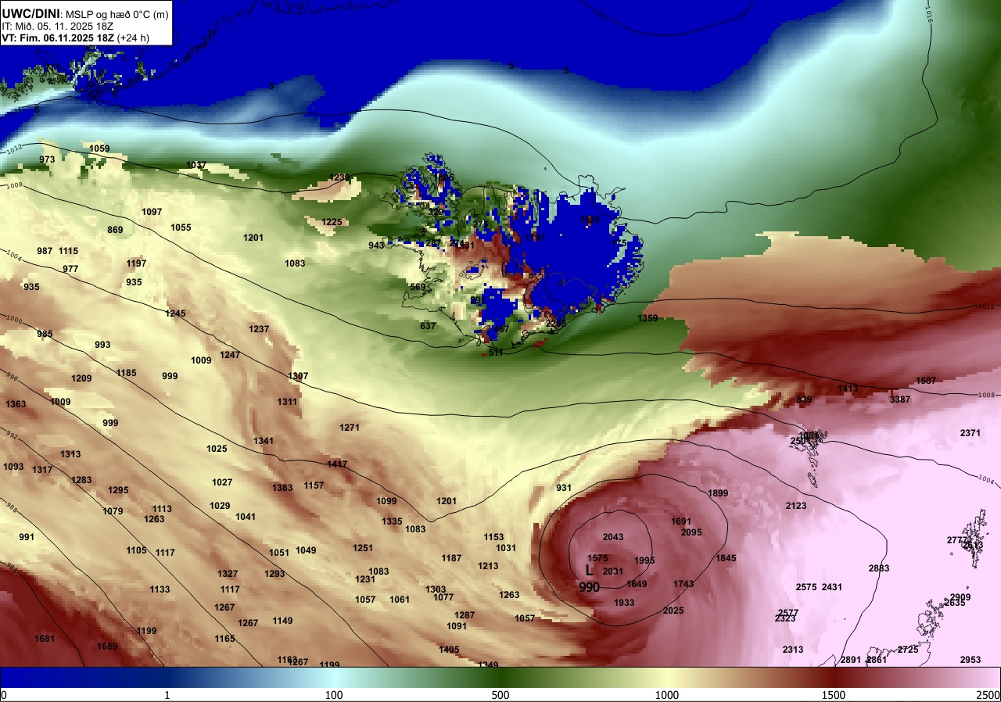Click the map value '2953'
Viewport: 1001px width, 702px height.
[x=971, y=660]
